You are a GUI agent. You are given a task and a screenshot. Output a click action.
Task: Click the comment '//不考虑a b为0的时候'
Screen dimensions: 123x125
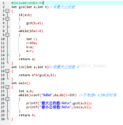coord(98,95)
